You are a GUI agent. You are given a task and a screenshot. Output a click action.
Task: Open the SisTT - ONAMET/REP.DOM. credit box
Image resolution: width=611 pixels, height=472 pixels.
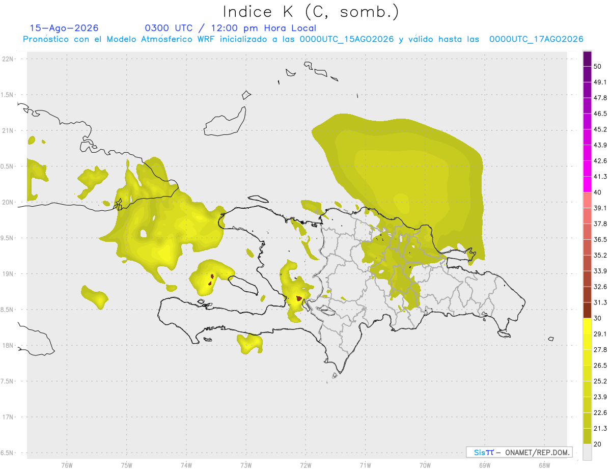519,452
